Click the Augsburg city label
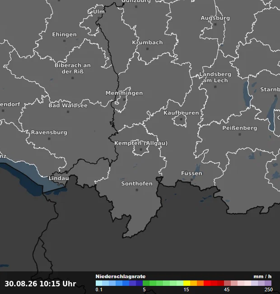The width and height of the screenshot is (280, 294). coord(215,18)
